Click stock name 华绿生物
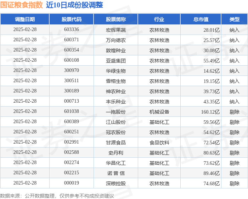Image resolution: width=248 pixels, height=199 pixels. click(x=116, y=71)
